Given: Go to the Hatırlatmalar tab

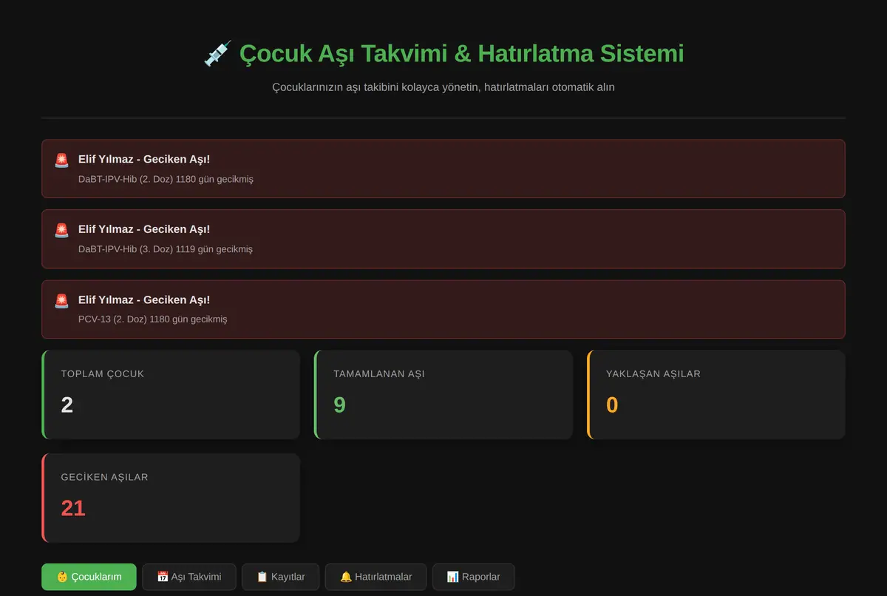Looking at the screenshot, I should (x=376, y=577).
